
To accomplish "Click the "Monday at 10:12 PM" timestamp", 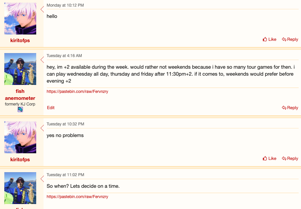I will [x=65, y=5].
